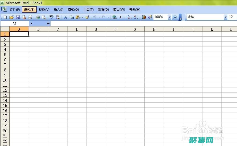Open the 工具(T) menu
Viewport: 237px width, 146px height.
[x=88, y=10]
